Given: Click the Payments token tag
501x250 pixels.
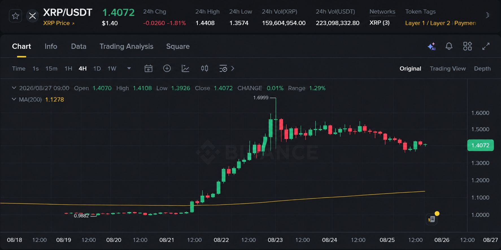Looking at the screenshot, I should tap(465, 23).
